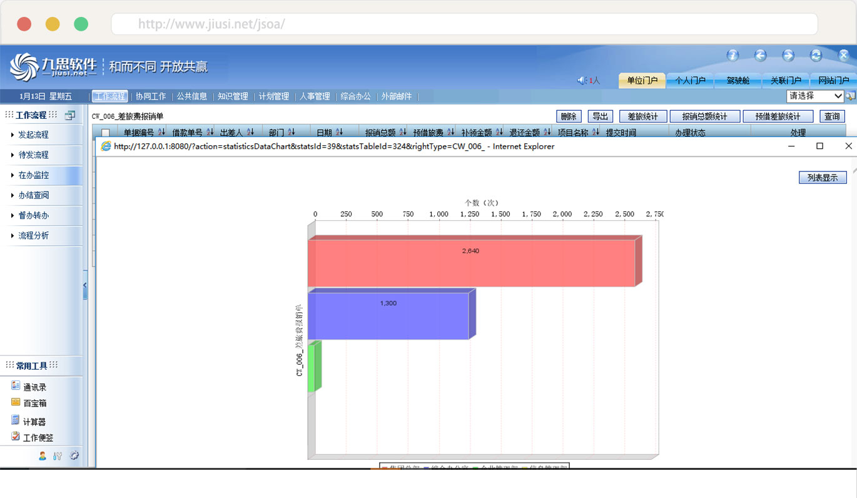This screenshot has height=498, width=857.
Task: Expand 流程分析 in the sidebar
Action: 33,235
